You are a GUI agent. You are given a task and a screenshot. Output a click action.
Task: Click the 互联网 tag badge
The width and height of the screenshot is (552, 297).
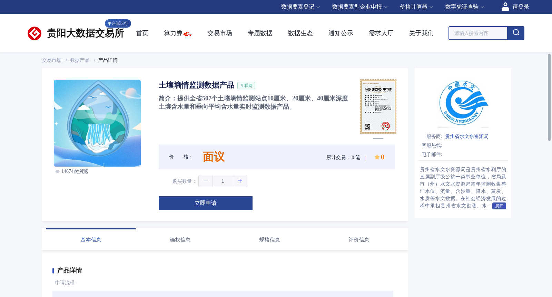[x=246, y=86]
